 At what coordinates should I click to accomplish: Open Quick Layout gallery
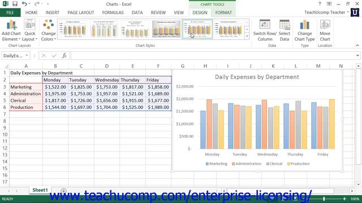tap(30, 30)
